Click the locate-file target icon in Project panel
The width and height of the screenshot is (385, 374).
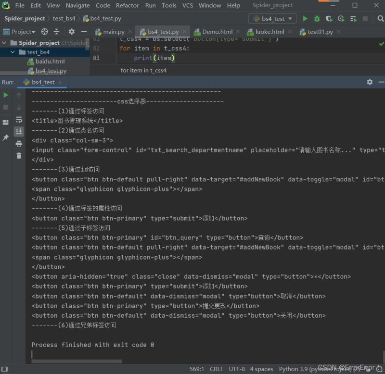tap(45, 32)
